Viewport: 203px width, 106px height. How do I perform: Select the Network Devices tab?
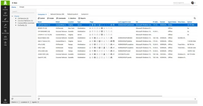point(57,14)
